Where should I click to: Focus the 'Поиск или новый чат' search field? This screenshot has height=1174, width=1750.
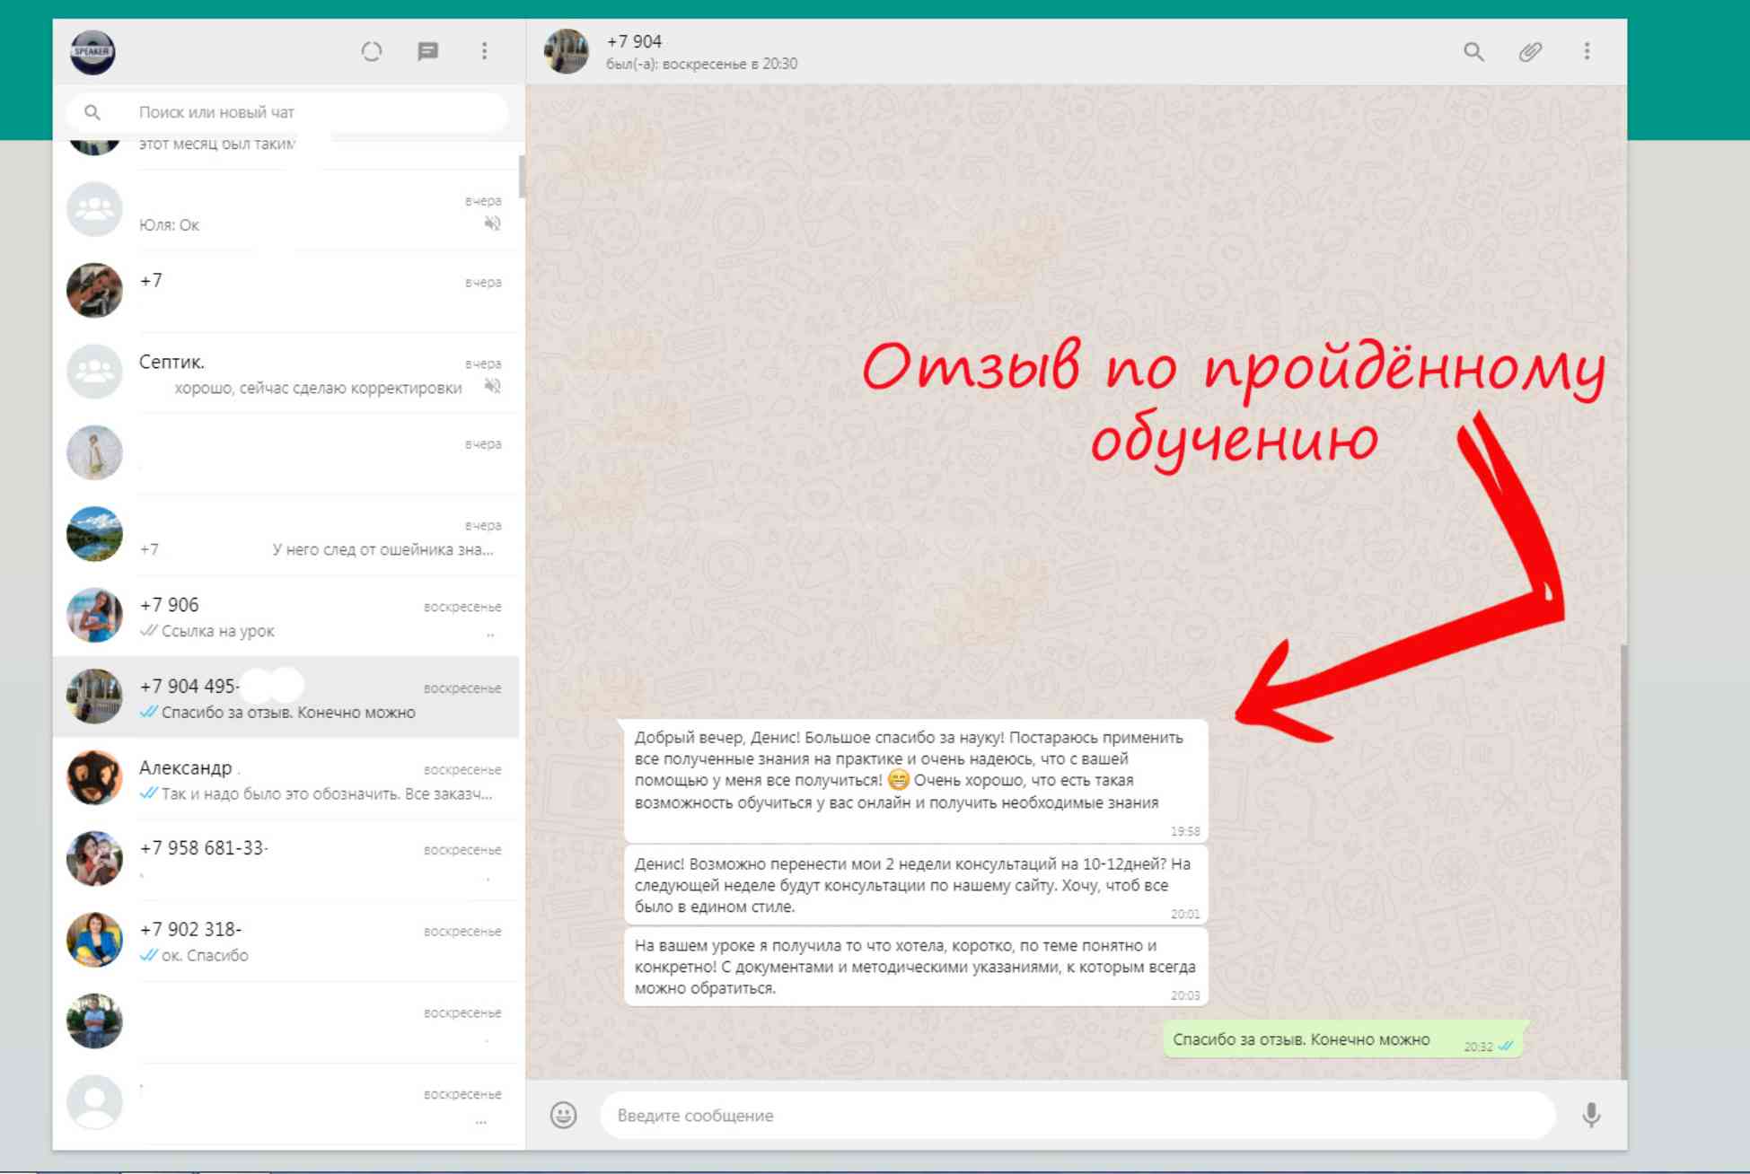pos(287,112)
